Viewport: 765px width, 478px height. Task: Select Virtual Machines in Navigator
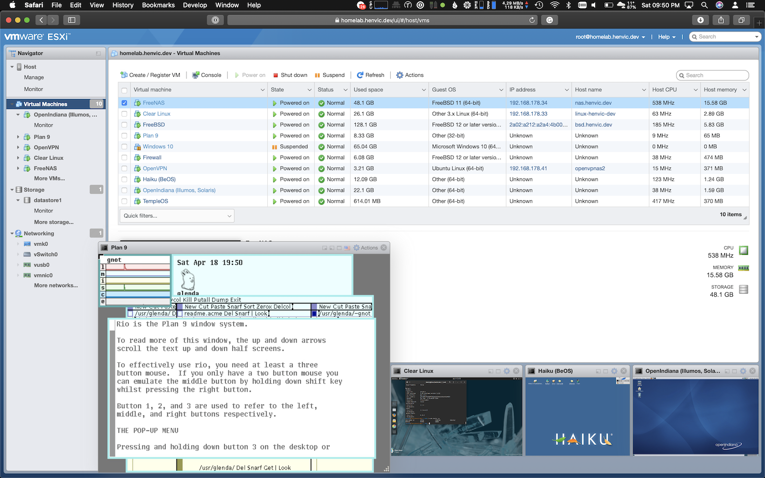[55, 104]
